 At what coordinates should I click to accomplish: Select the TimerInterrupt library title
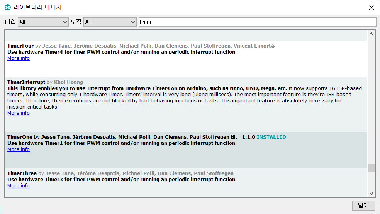point(26,82)
